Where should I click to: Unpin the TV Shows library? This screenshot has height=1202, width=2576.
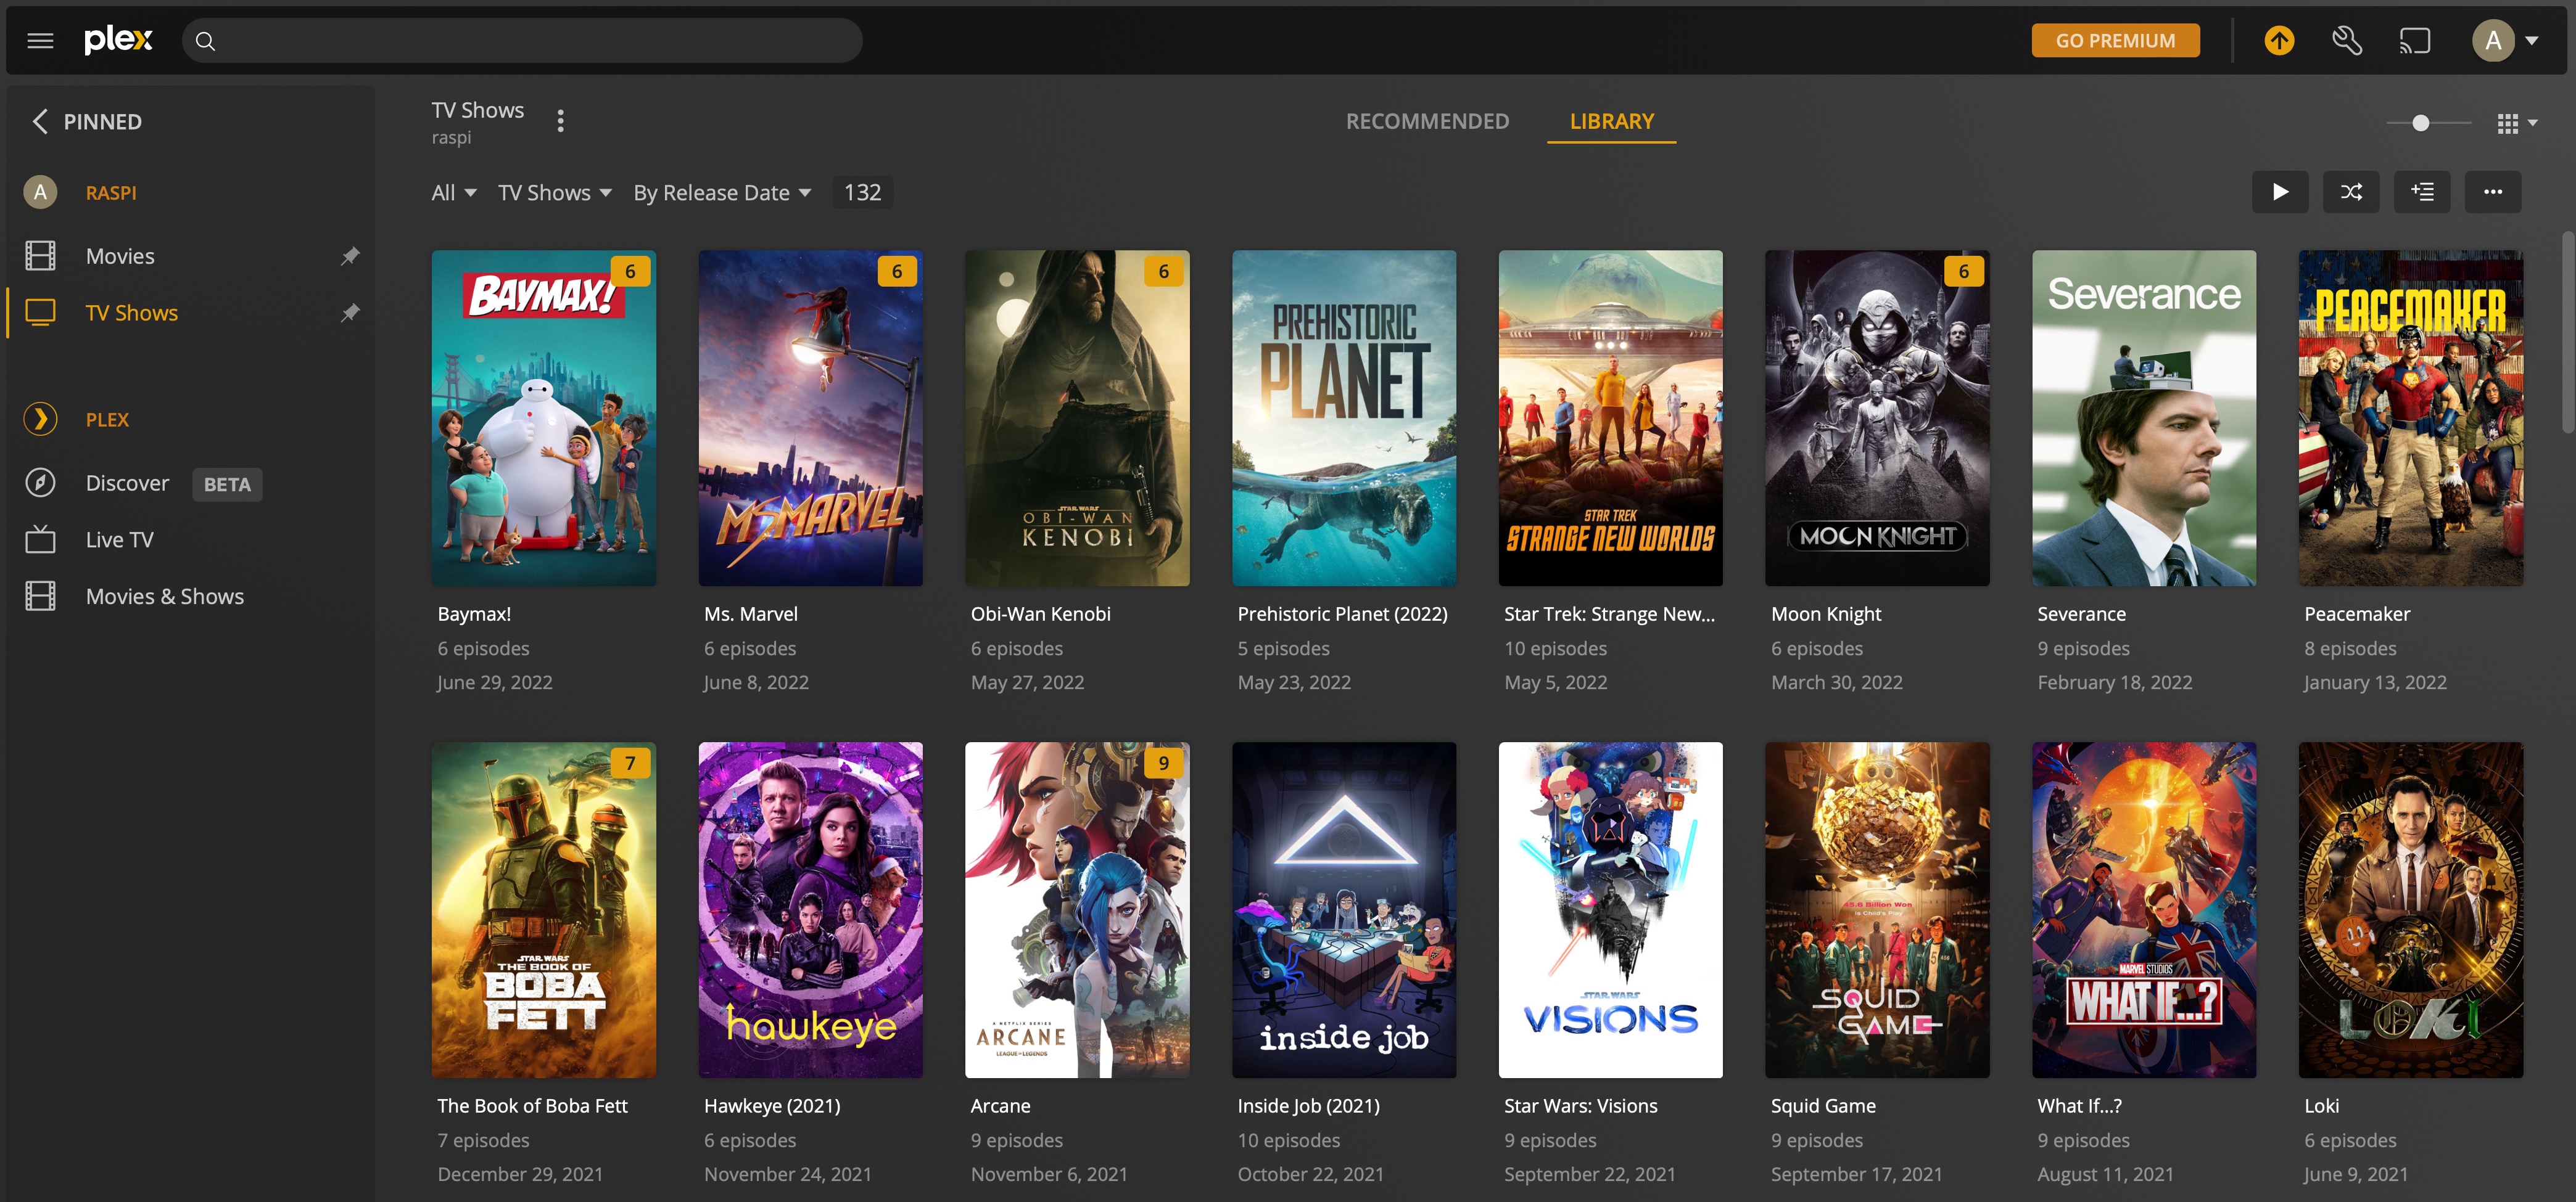click(x=350, y=313)
